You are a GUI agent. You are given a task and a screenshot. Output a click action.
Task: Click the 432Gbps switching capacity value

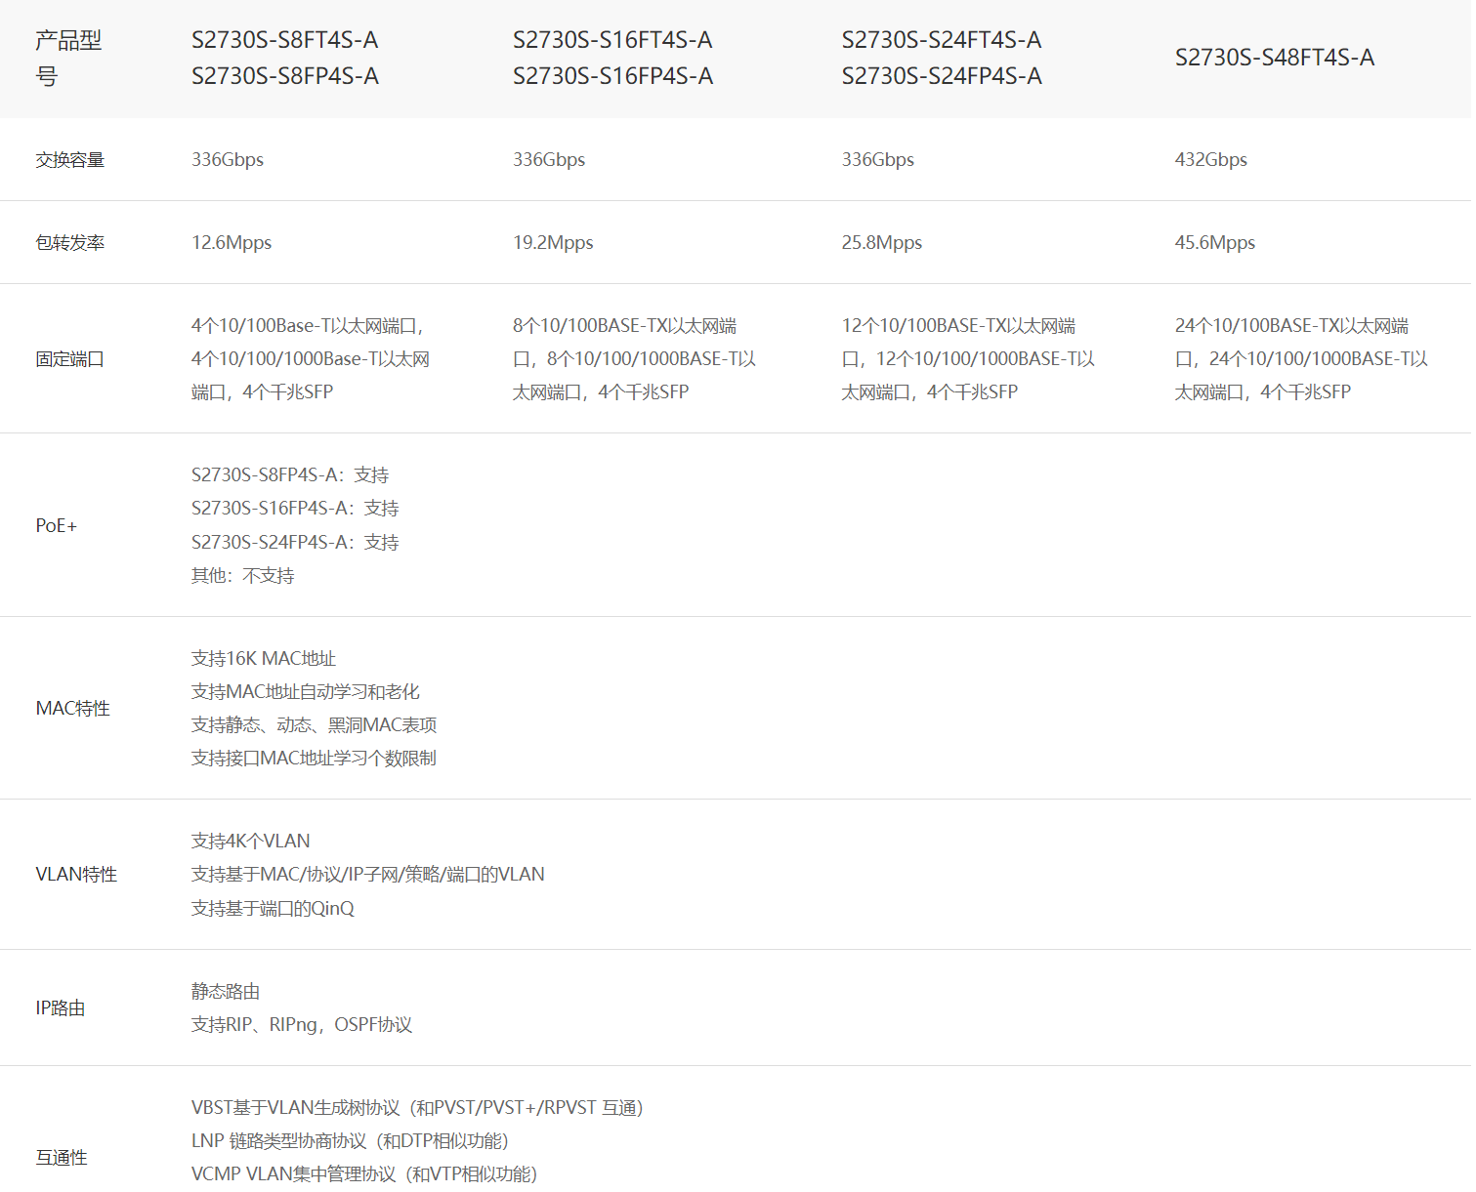point(1210,160)
